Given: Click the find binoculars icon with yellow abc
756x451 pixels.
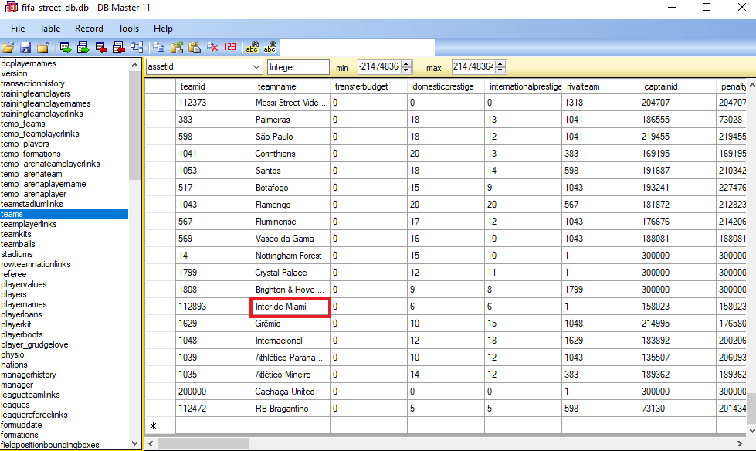Looking at the screenshot, I should (x=253, y=47).
